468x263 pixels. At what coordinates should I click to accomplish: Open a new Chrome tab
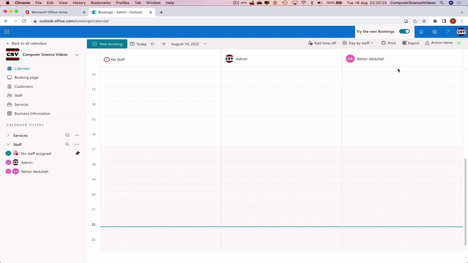[x=161, y=12]
